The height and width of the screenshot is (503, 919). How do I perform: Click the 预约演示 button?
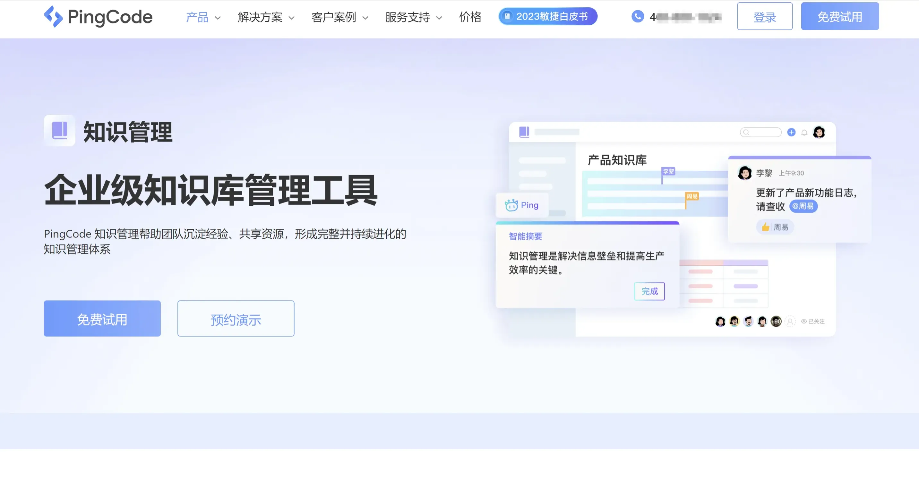[x=236, y=318]
